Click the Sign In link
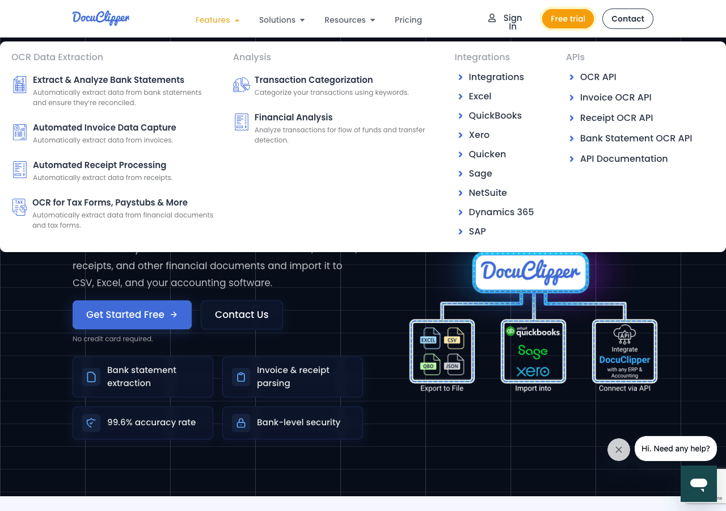The height and width of the screenshot is (511, 726). tap(513, 22)
